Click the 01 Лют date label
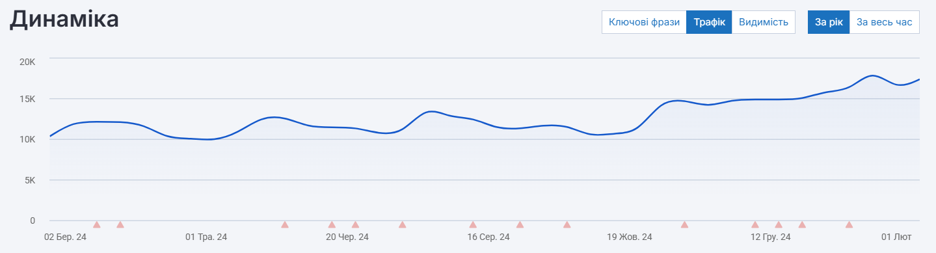 (x=896, y=237)
